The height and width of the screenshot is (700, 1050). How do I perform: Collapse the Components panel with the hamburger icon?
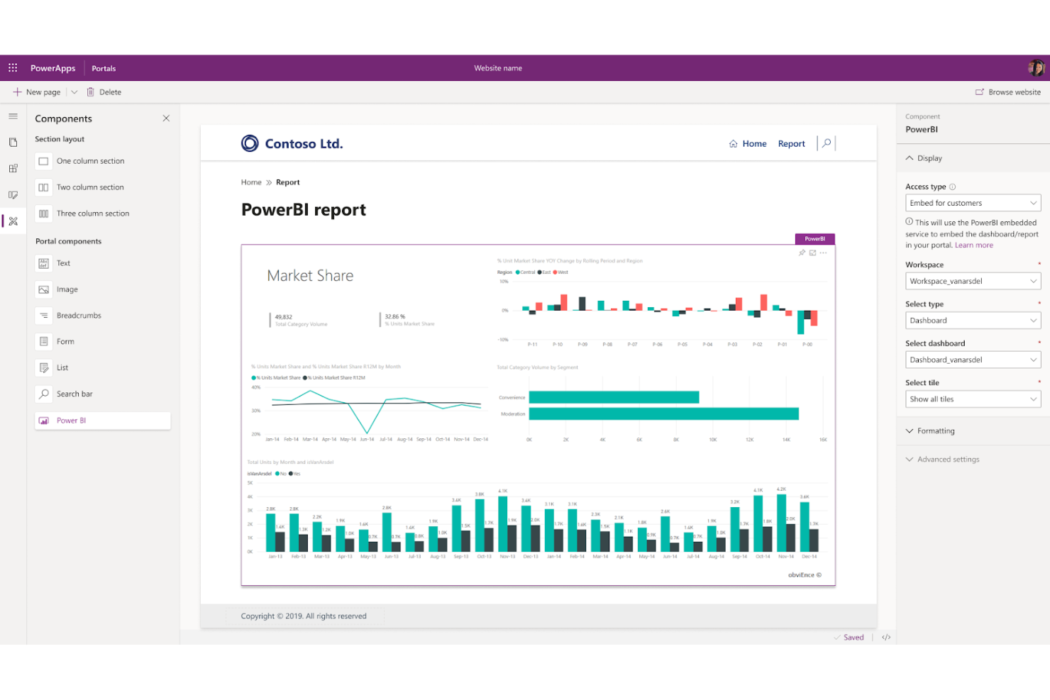click(x=13, y=116)
